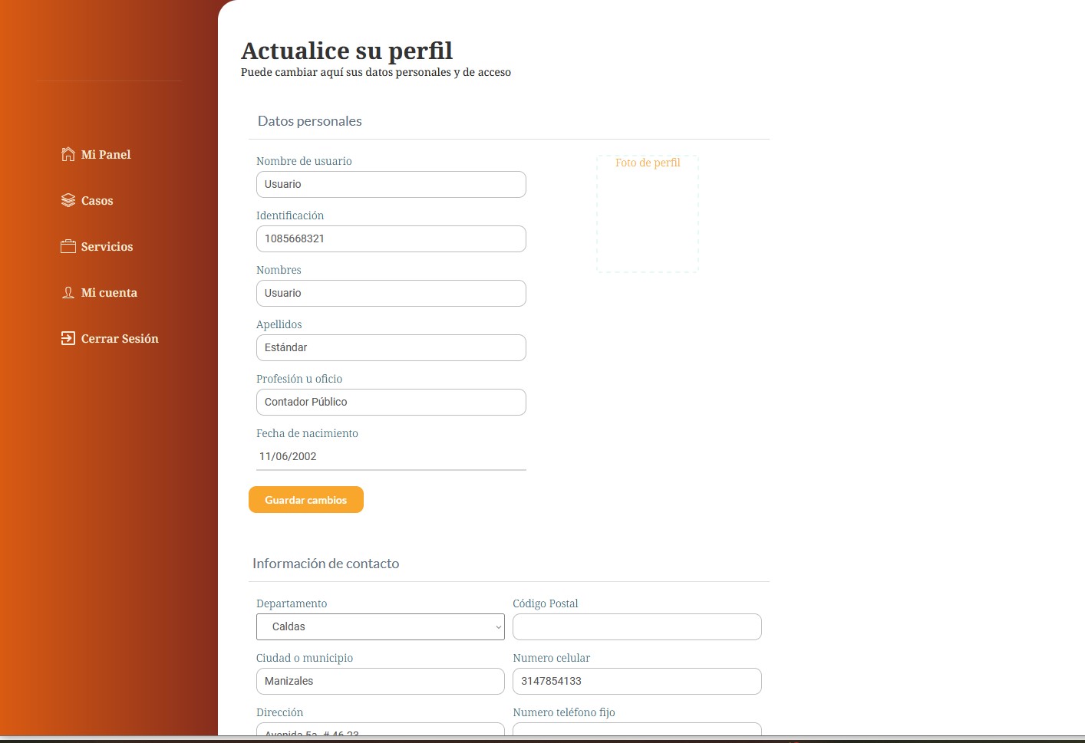1085x743 pixels.
Task: Click the stacked layers icon beside Casos
Action: coord(68,200)
